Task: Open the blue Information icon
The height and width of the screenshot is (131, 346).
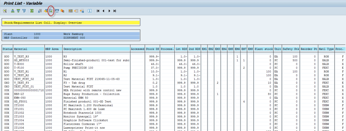Action: pyautogui.click(x=90, y=11)
